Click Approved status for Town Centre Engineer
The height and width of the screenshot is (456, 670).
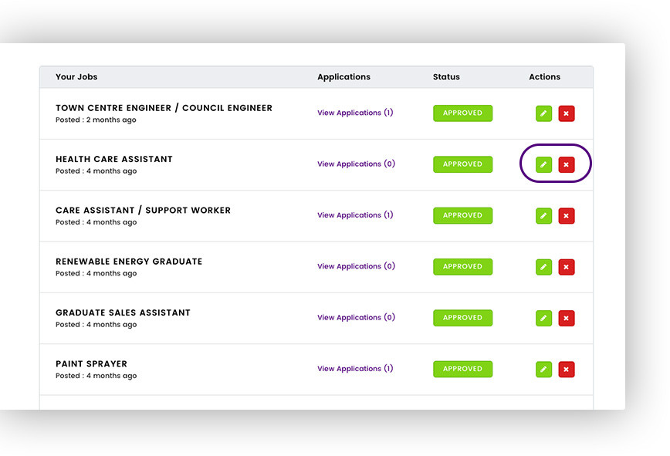[x=462, y=113]
